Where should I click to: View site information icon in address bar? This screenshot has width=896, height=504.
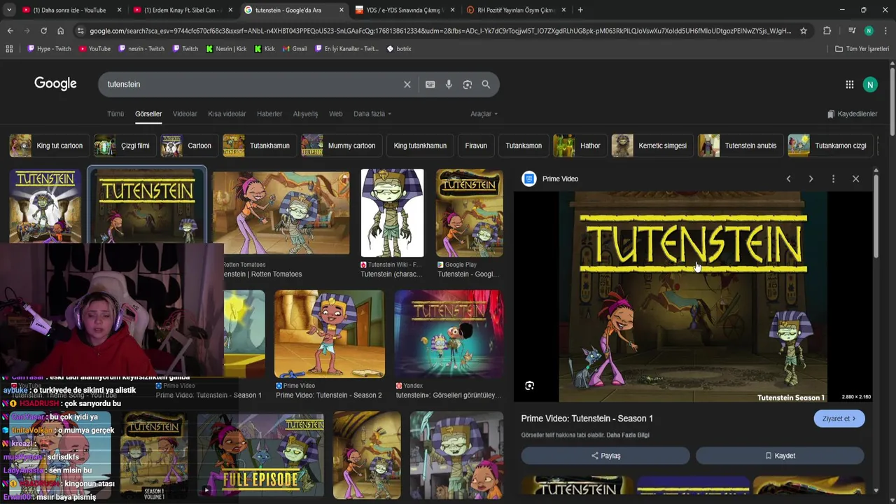pyautogui.click(x=80, y=31)
